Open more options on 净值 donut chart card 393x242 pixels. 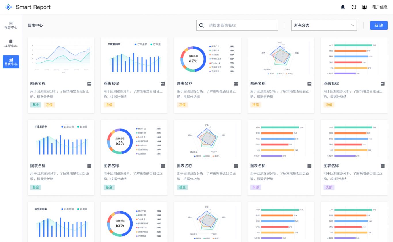(236, 84)
